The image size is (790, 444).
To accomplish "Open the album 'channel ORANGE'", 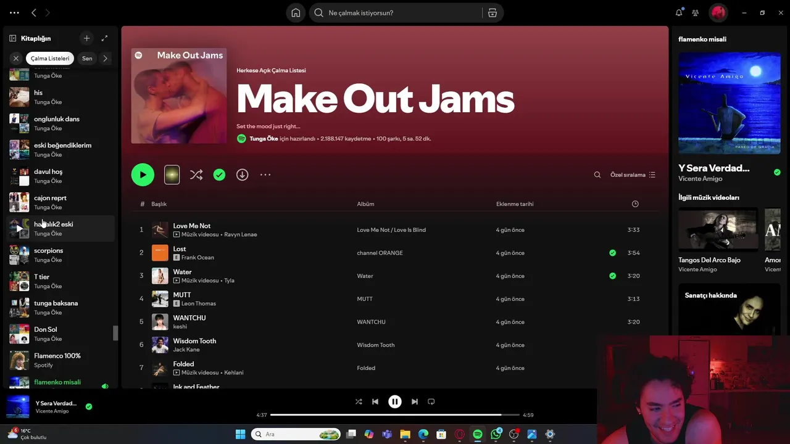I will pos(380,253).
